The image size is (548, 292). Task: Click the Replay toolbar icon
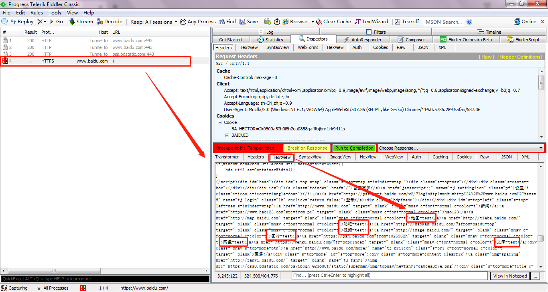[x=13, y=22]
